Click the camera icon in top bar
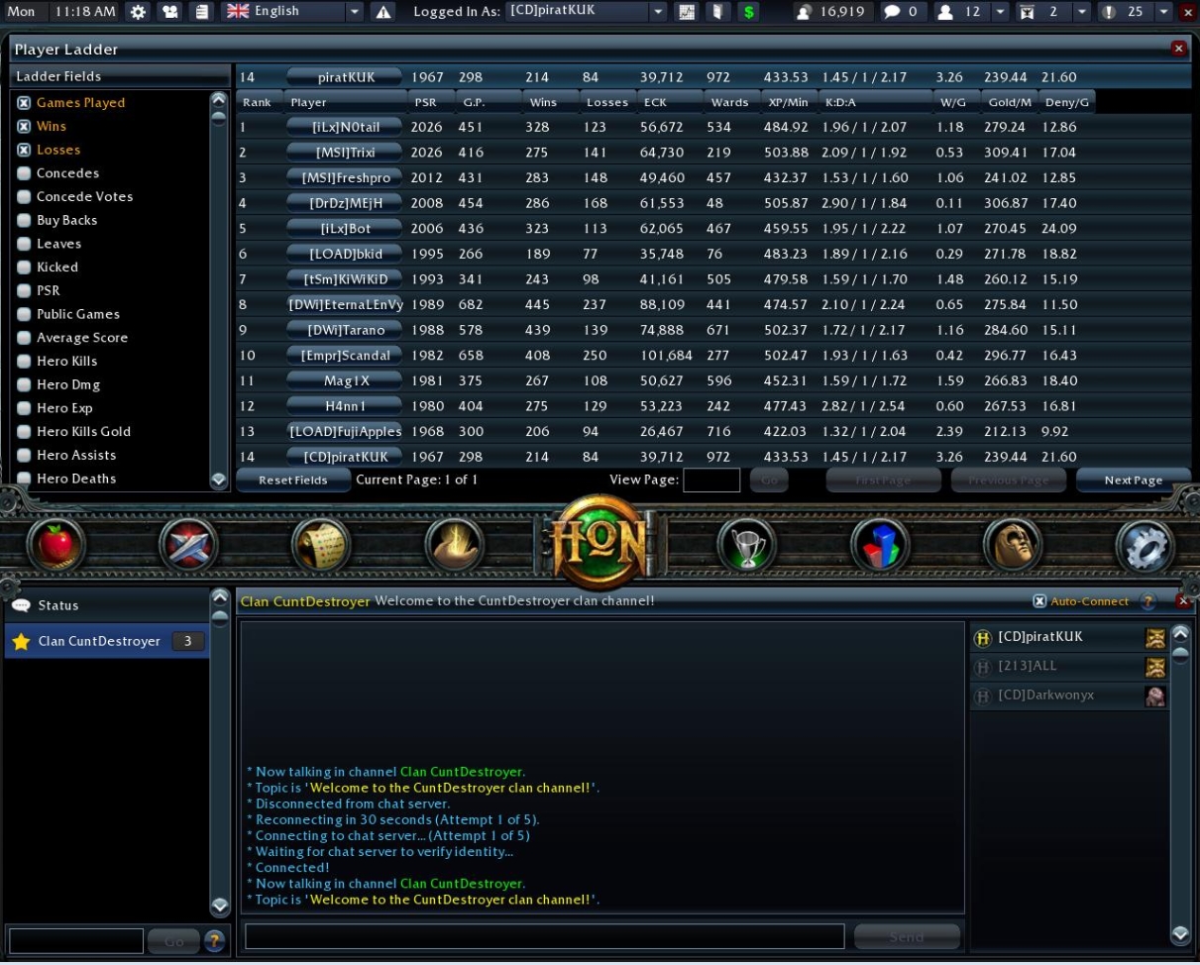The image size is (1200, 965). [x=168, y=12]
